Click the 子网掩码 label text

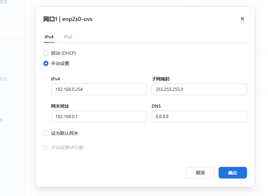(160, 79)
